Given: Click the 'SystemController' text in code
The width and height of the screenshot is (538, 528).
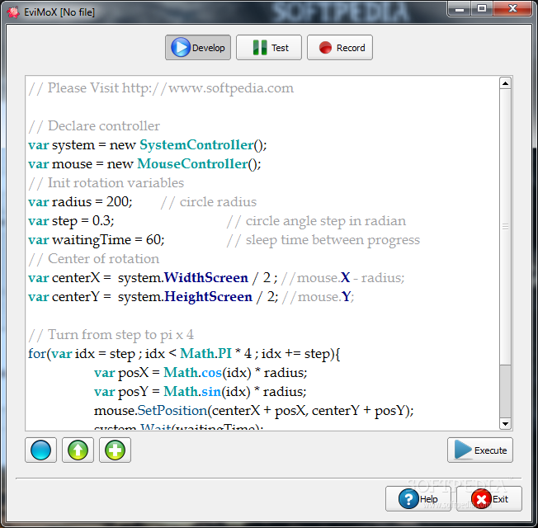Looking at the screenshot, I should coord(196,144).
